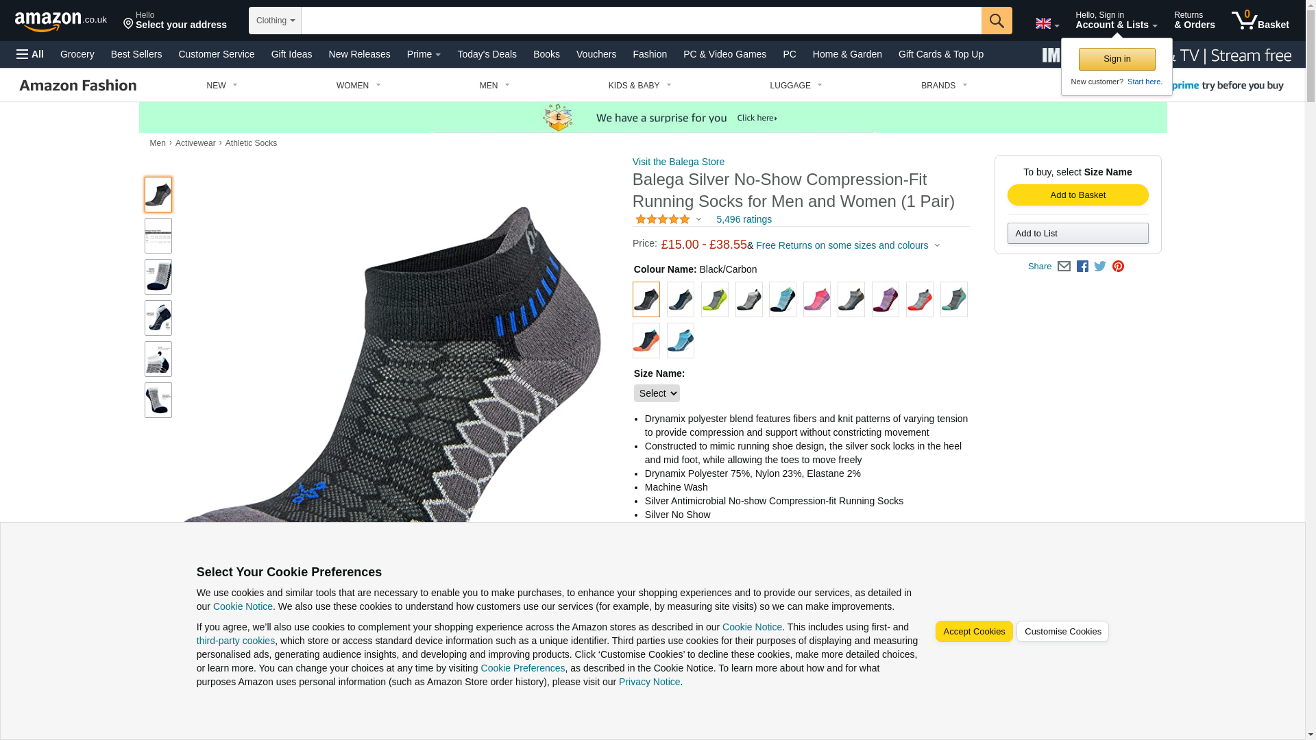Click the Add to Basket button

click(1077, 195)
